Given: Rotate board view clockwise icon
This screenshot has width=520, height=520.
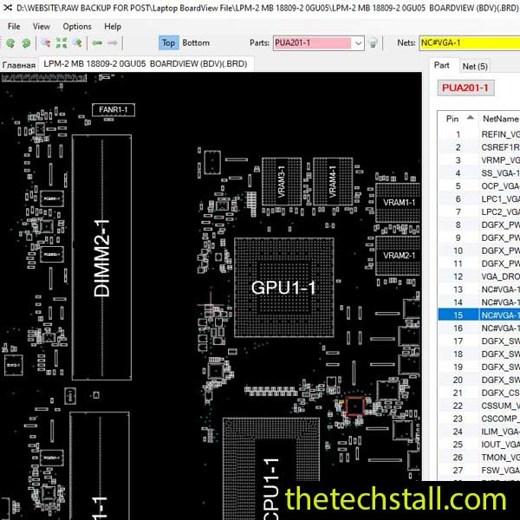Looking at the screenshot, I should click(26, 43).
